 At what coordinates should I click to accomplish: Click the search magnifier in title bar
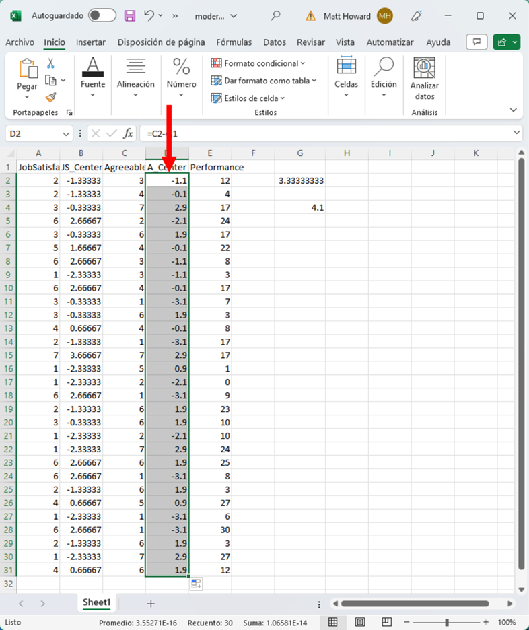click(275, 15)
